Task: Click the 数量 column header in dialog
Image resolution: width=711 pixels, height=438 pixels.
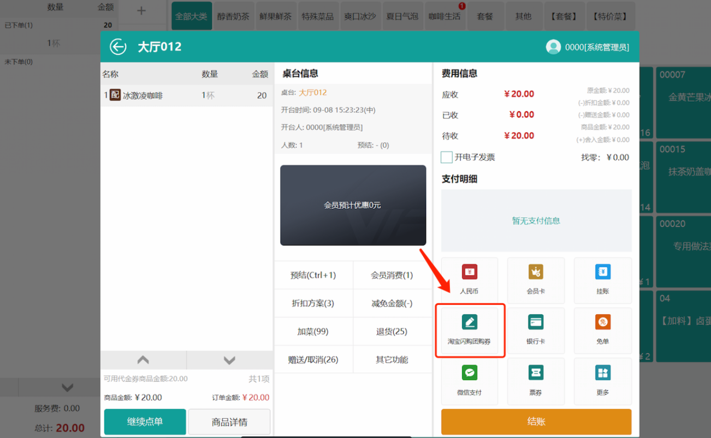Action: (x=210, y=74)
